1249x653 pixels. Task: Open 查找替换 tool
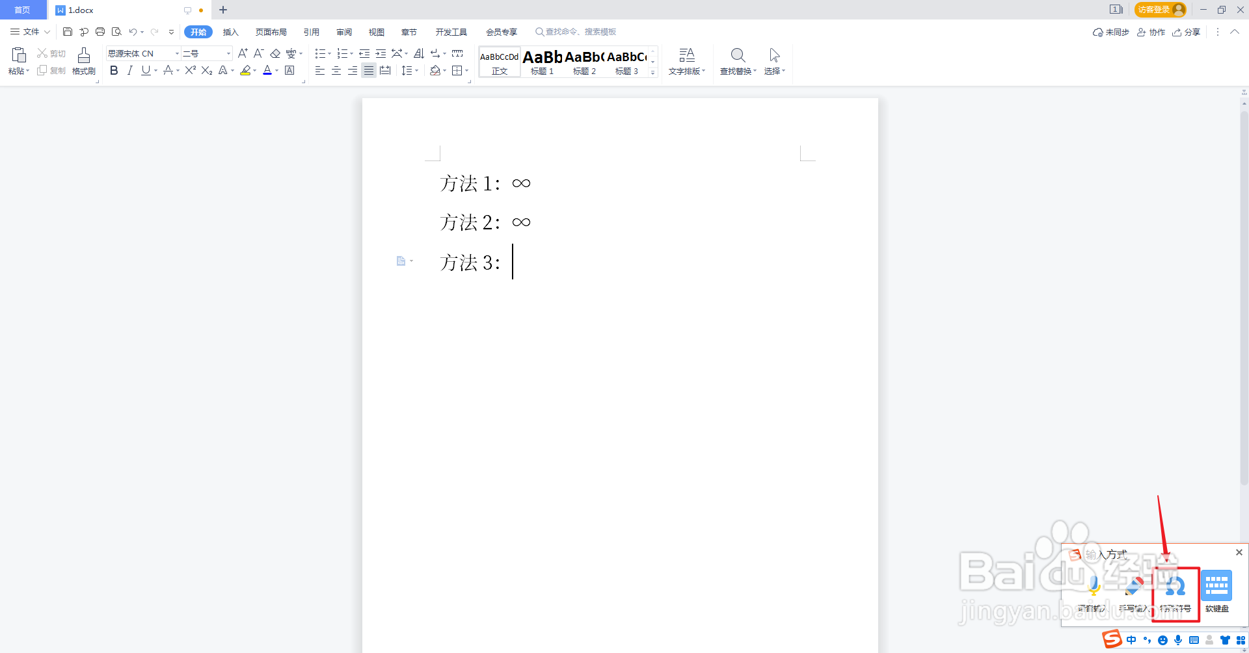[738, 62]
